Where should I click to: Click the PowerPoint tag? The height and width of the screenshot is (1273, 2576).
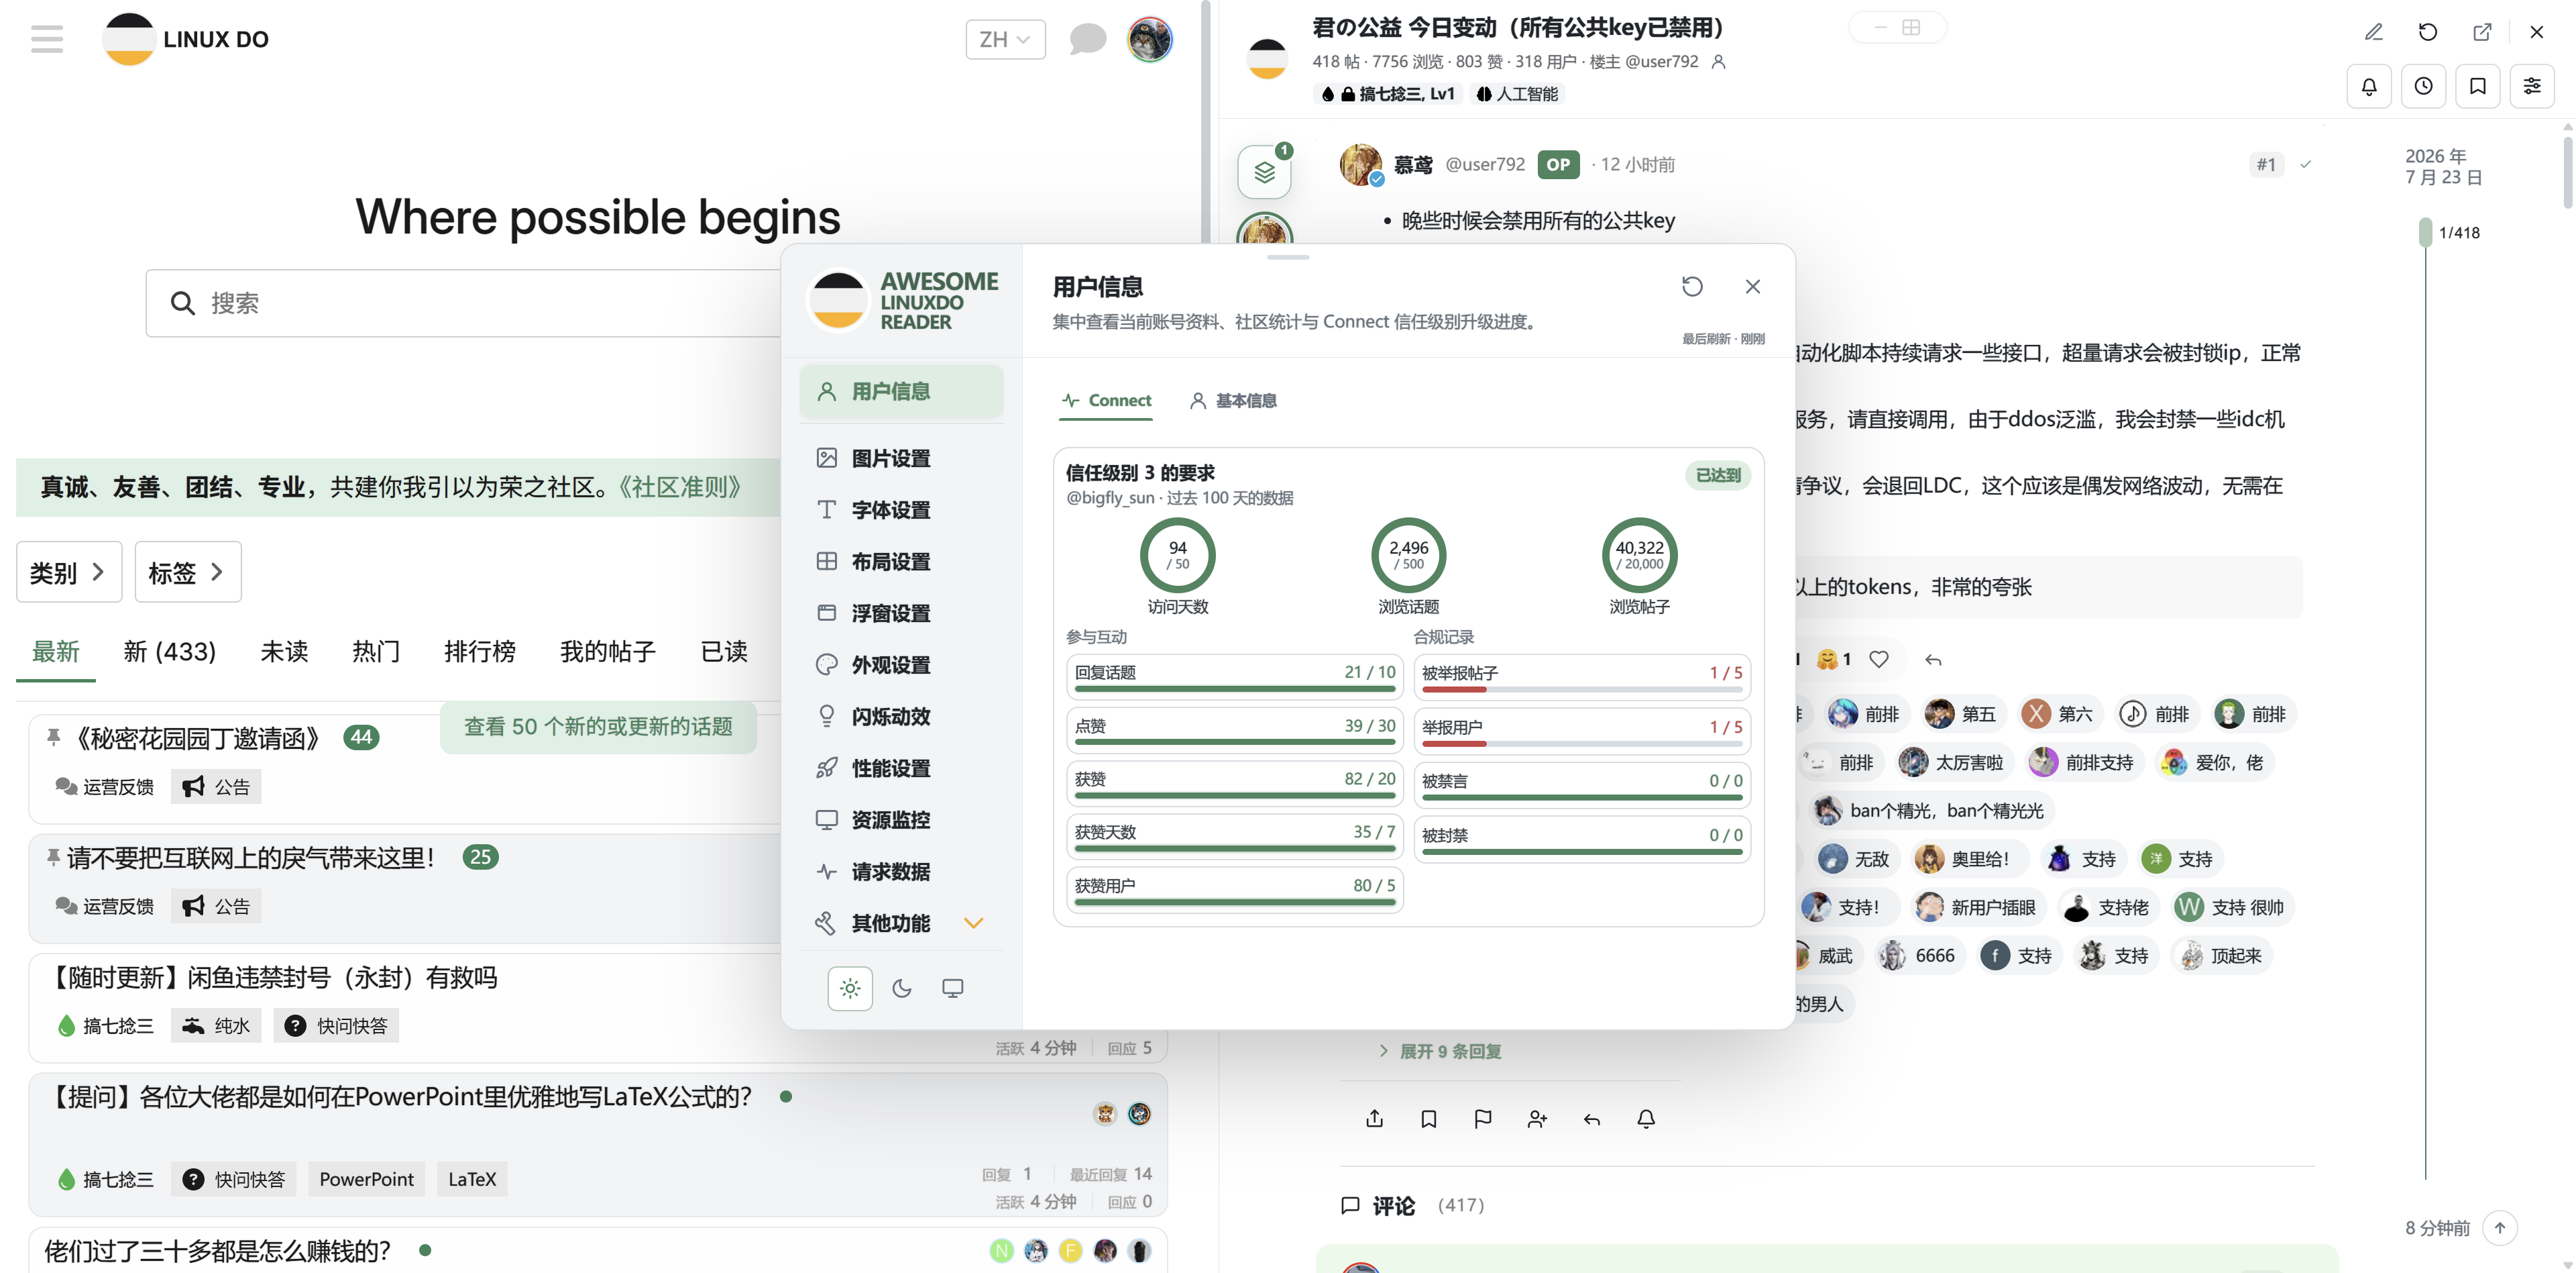[x=366, y=1180]
